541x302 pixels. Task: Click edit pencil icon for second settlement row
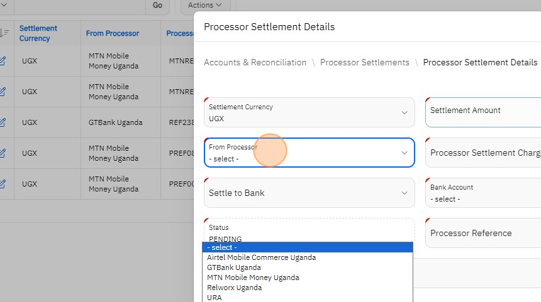pyautogui.click(x=3, y=92)
